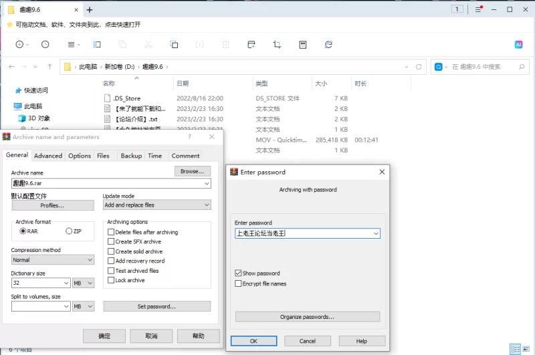Click the cut scissors toolbar icon
This screenshot has height=355, width=535.
click(148, 44)
